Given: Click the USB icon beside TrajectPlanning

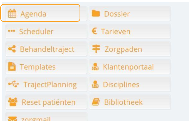Looking at the screenshot, I should click(14, 84).
